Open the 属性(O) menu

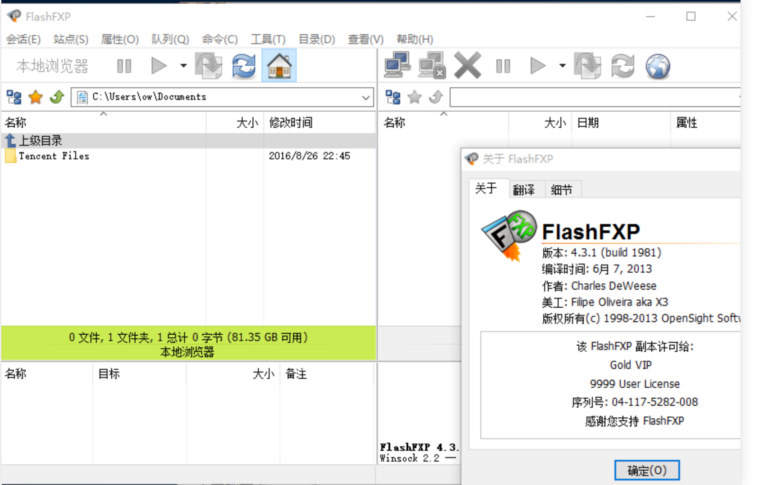[120, 40]
